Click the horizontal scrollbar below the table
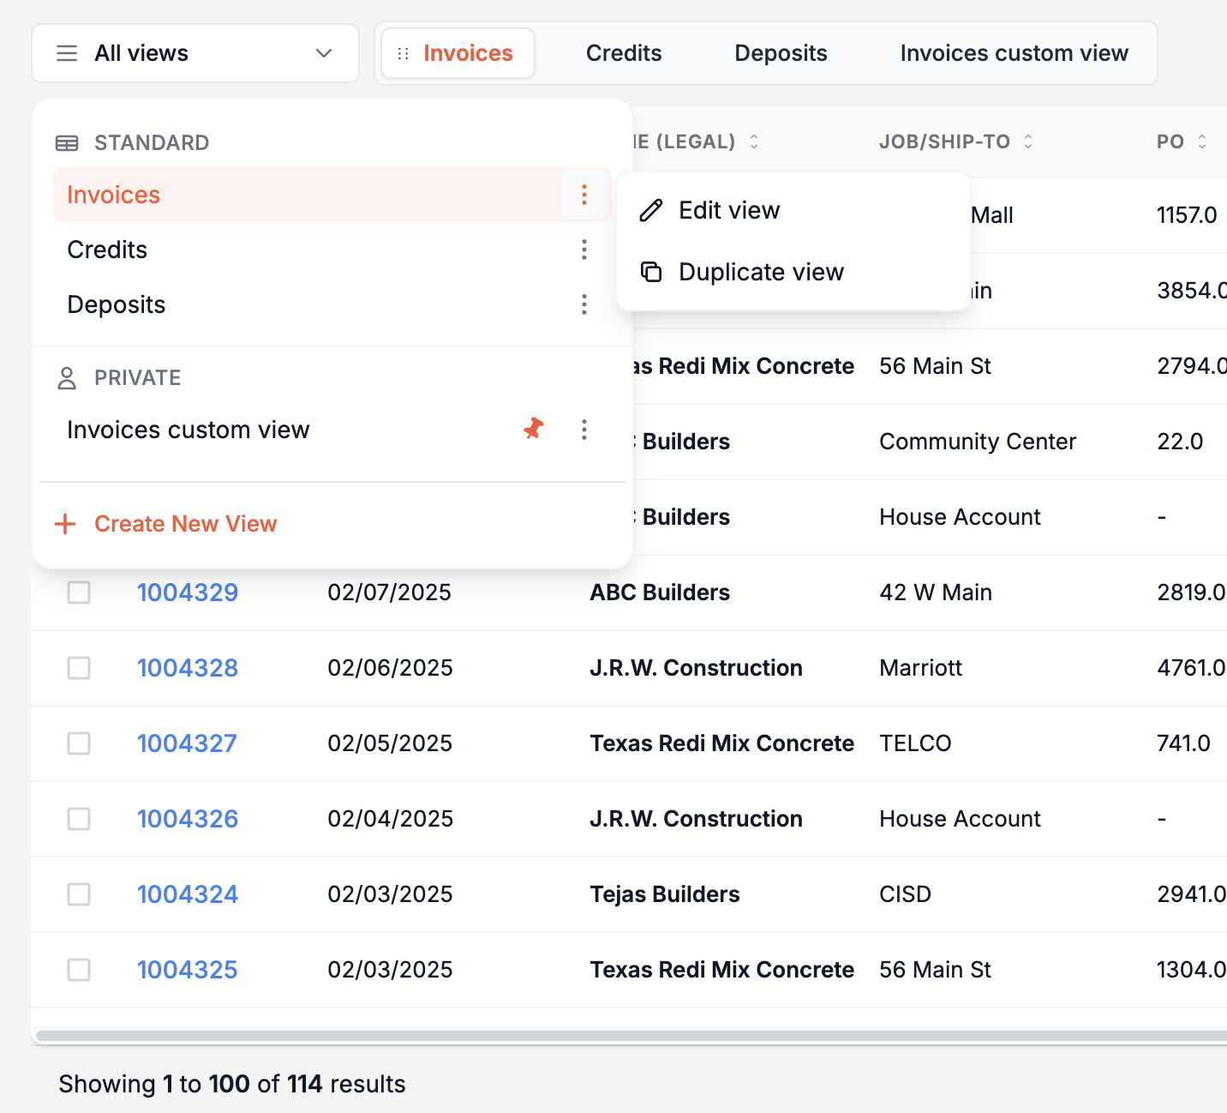The width and height of the screenshot is (1227, 1113). tap(631, 1036)
